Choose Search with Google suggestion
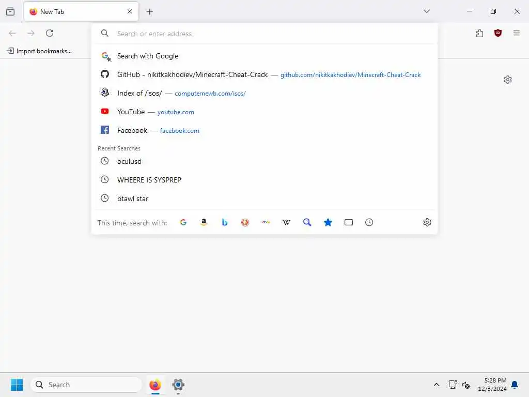 (x=264, y=56)
